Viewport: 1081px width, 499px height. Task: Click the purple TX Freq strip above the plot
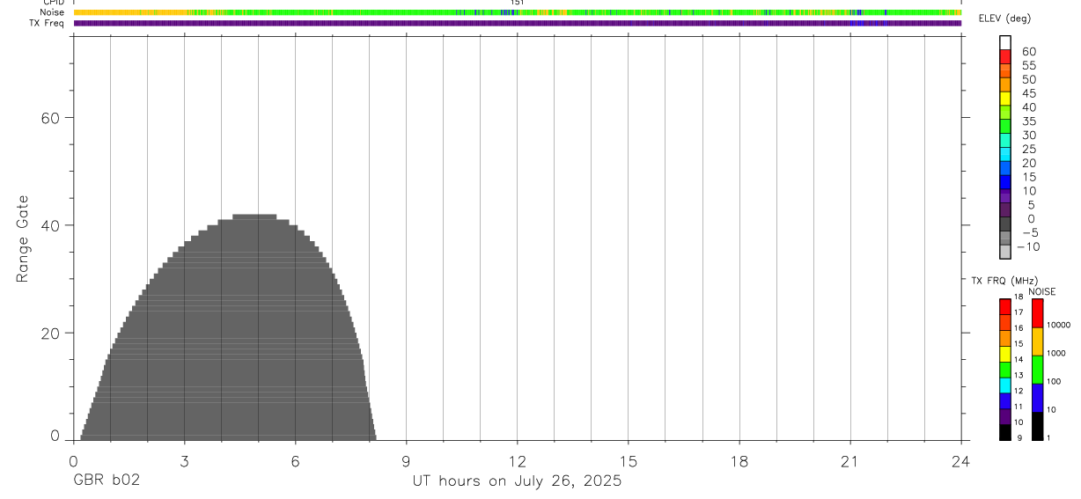point(517,23)
